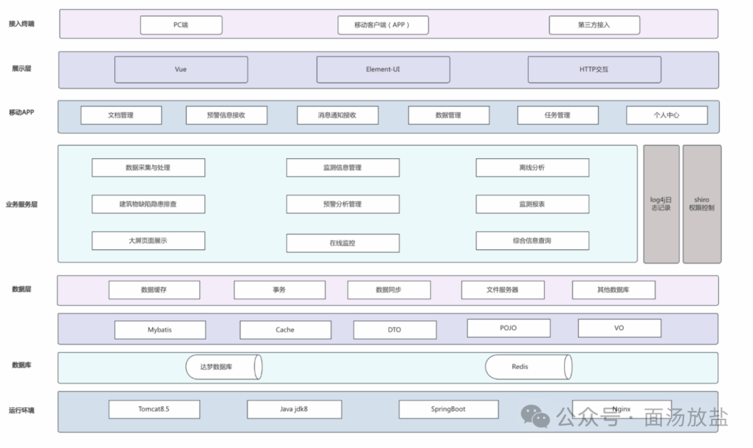The height and width of the screenshot is (448, 753).
Task: Click the 文档管理 module box
Action: (x=121, y=115)
